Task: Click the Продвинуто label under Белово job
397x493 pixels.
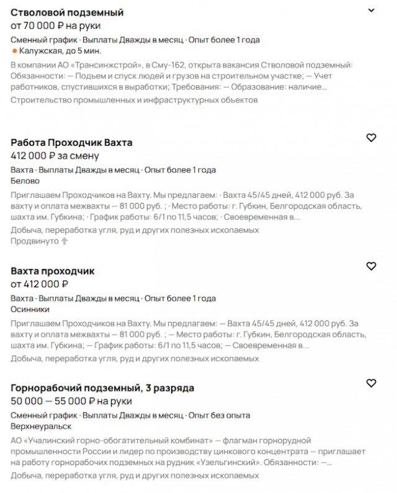Action: pos(35,241)
